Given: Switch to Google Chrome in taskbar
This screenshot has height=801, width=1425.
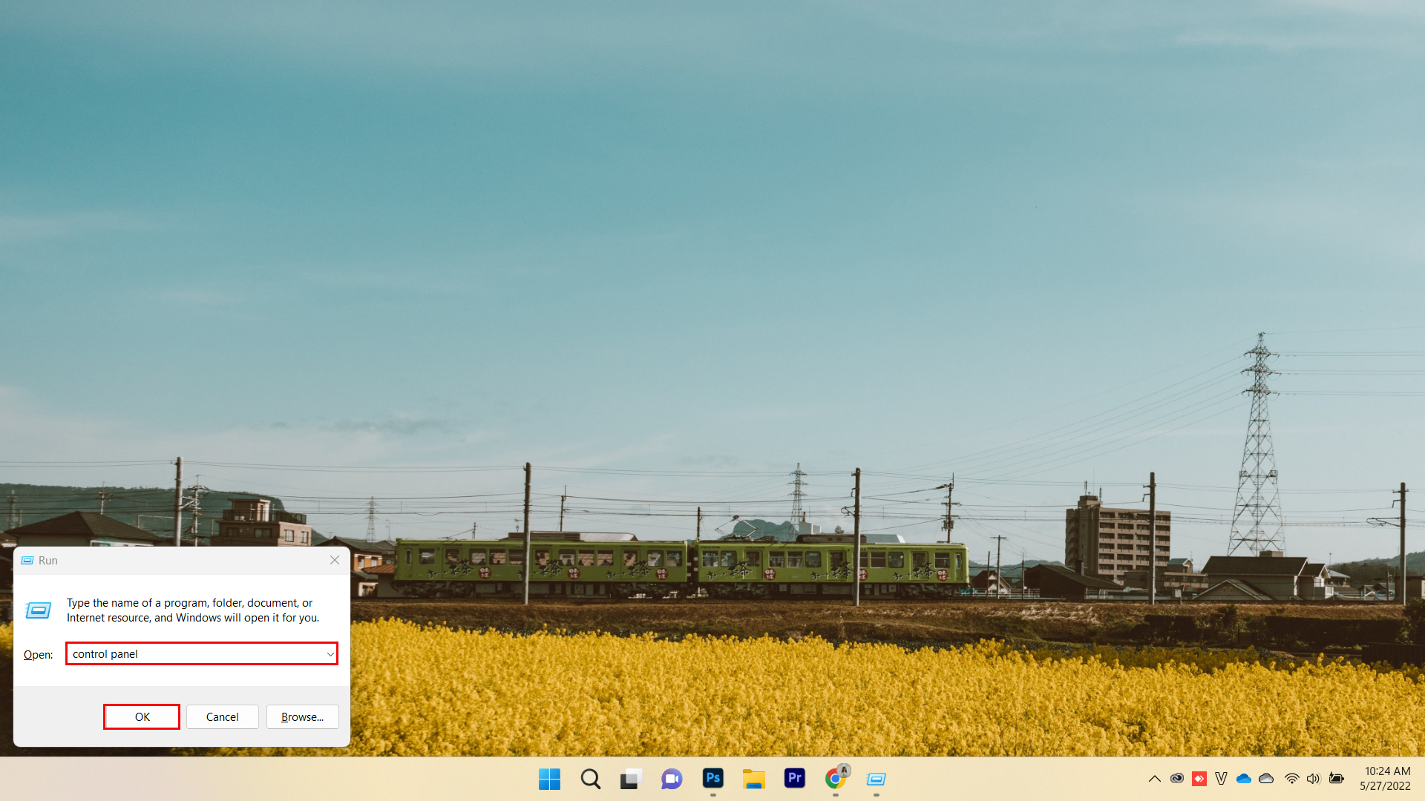Looking at the screenshot, I should coord(835,779).
